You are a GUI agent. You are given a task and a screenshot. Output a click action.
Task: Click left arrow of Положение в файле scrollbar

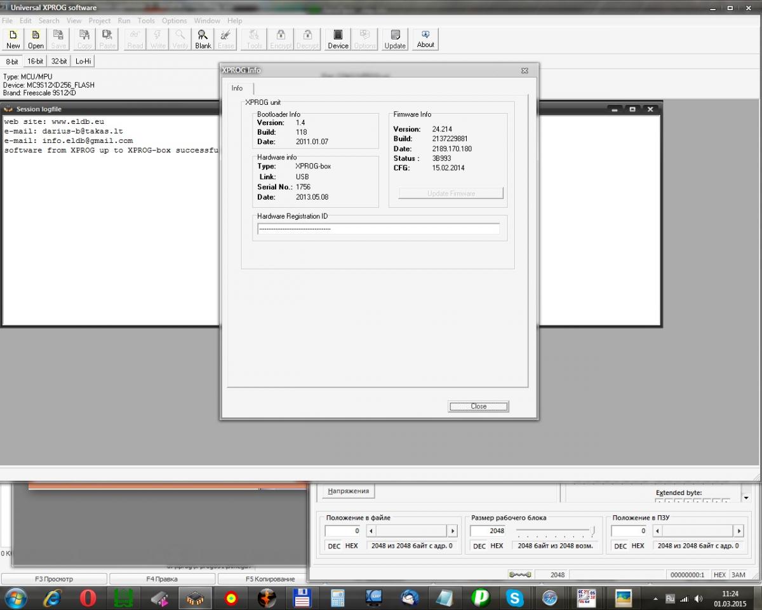point(371,531)
